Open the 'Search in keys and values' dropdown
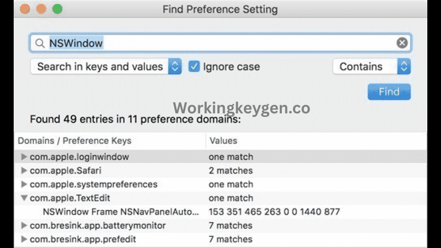Screen dimensions: 441x248 tap(106, 67)
